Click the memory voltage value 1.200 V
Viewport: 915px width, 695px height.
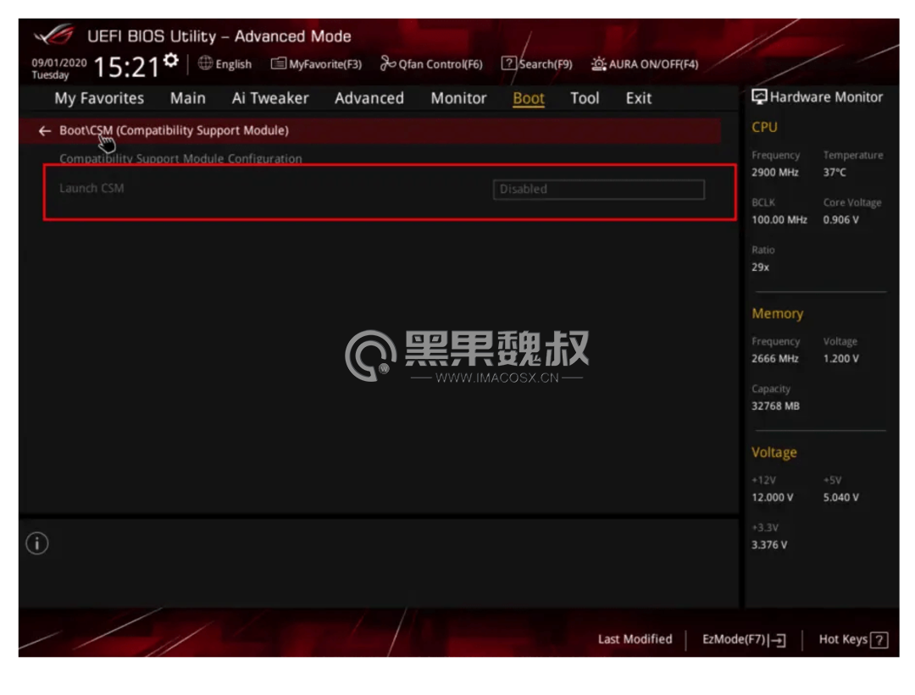841,359
